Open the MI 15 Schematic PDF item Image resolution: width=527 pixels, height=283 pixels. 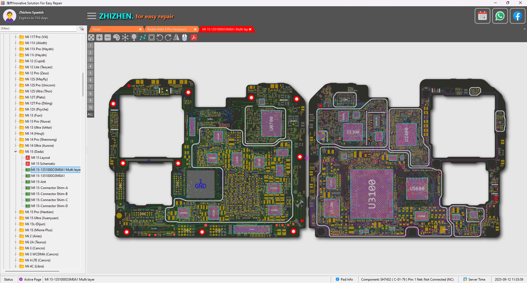[x=40, y=163]
